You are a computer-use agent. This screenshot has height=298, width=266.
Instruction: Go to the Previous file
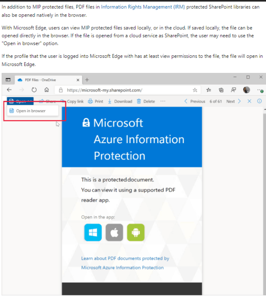[x=195, y=101]
